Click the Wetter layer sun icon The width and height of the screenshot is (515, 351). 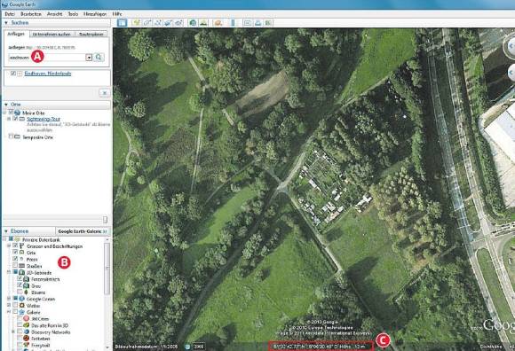[21, 306]
